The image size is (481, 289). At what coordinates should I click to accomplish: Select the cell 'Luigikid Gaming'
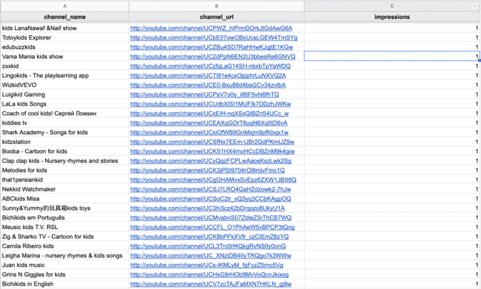click(x=65, y=94)
